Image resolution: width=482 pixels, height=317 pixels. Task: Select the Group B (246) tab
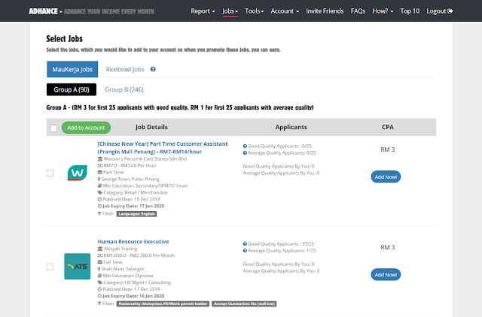[x=124, y=89]
